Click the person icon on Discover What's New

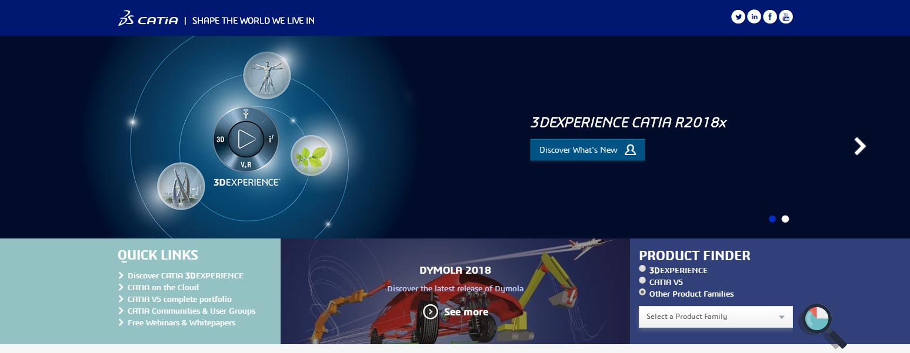click(x=631, y=150)
